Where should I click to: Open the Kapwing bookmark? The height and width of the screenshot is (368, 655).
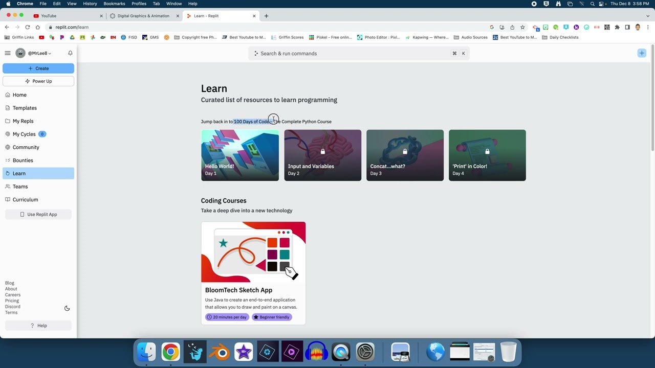point(427,37)
